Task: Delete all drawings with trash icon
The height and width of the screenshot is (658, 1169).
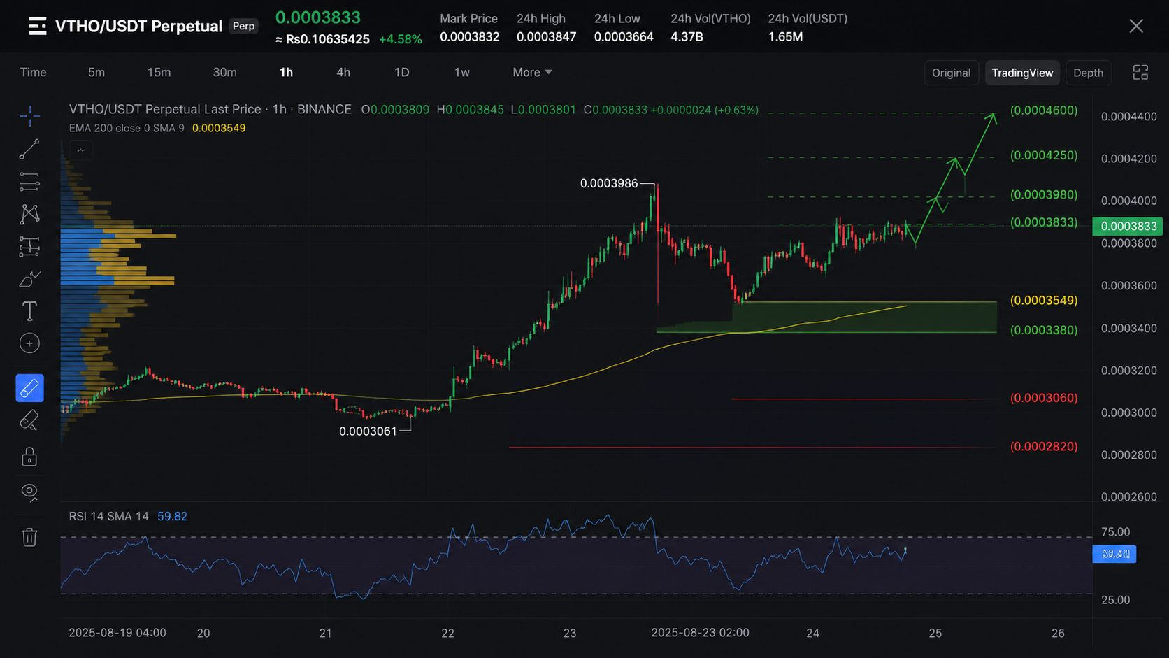Action: pos(29,537)
